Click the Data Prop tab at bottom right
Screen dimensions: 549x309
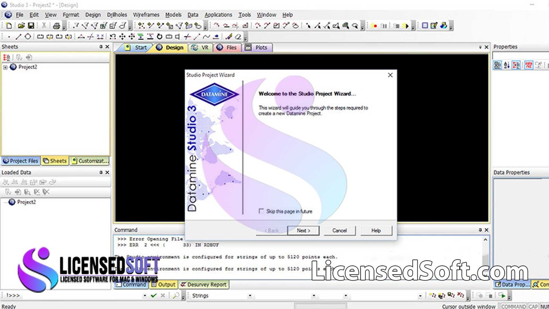point(512,284)
